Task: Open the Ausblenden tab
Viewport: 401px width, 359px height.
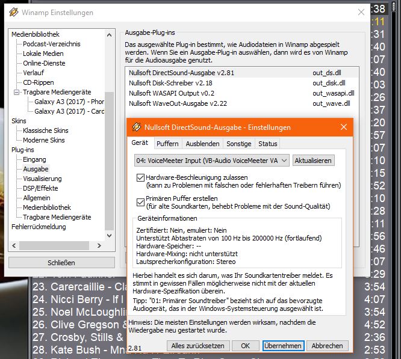Action: [x=202, y=144]
